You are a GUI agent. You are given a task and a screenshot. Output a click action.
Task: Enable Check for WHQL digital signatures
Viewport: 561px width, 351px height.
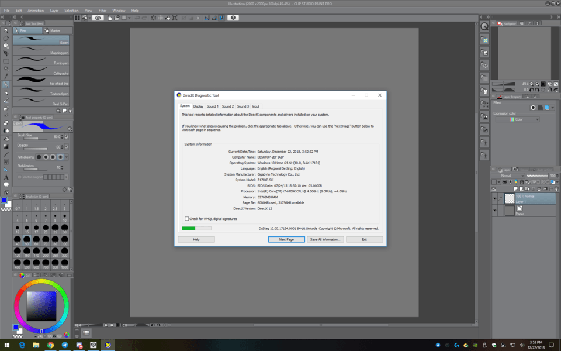pos(186,218)
